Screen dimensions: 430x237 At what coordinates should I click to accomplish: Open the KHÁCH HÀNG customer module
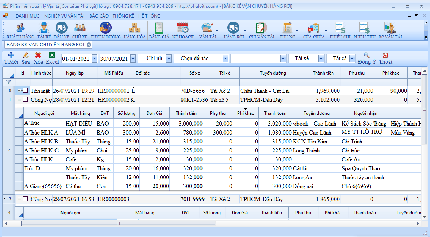coord(20,31)
